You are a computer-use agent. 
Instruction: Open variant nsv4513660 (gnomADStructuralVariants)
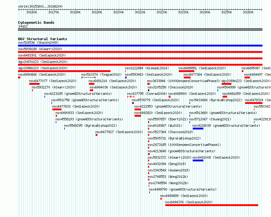223,113
